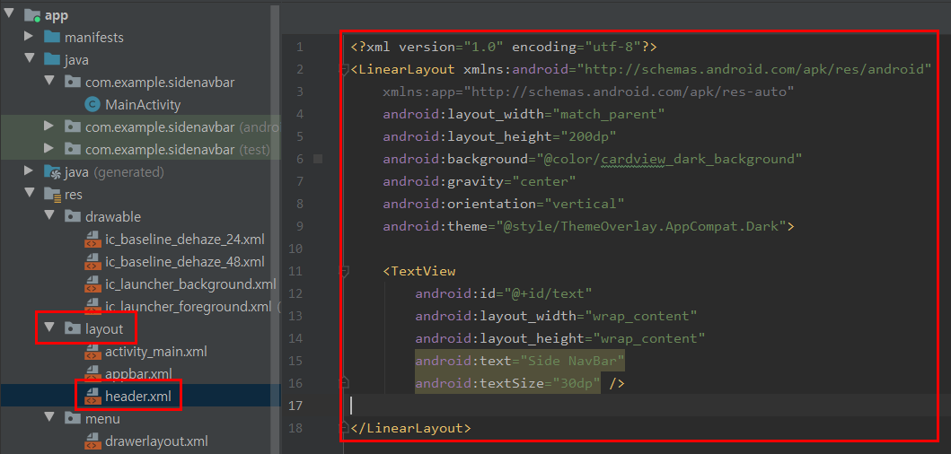Place cursor on empty line 17
The width and height of the screenshot is (951, 454).
[643, 405]
